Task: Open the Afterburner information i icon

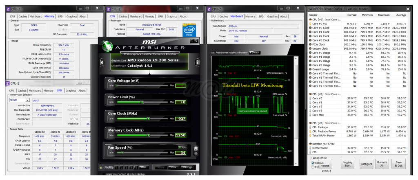Action: (197, 62)
